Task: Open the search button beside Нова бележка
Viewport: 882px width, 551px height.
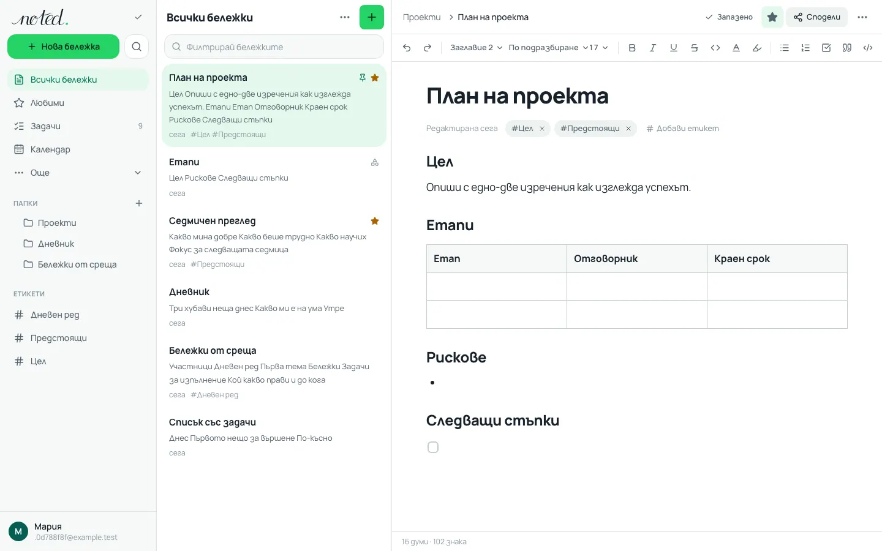Action: (x=137, y=47)
